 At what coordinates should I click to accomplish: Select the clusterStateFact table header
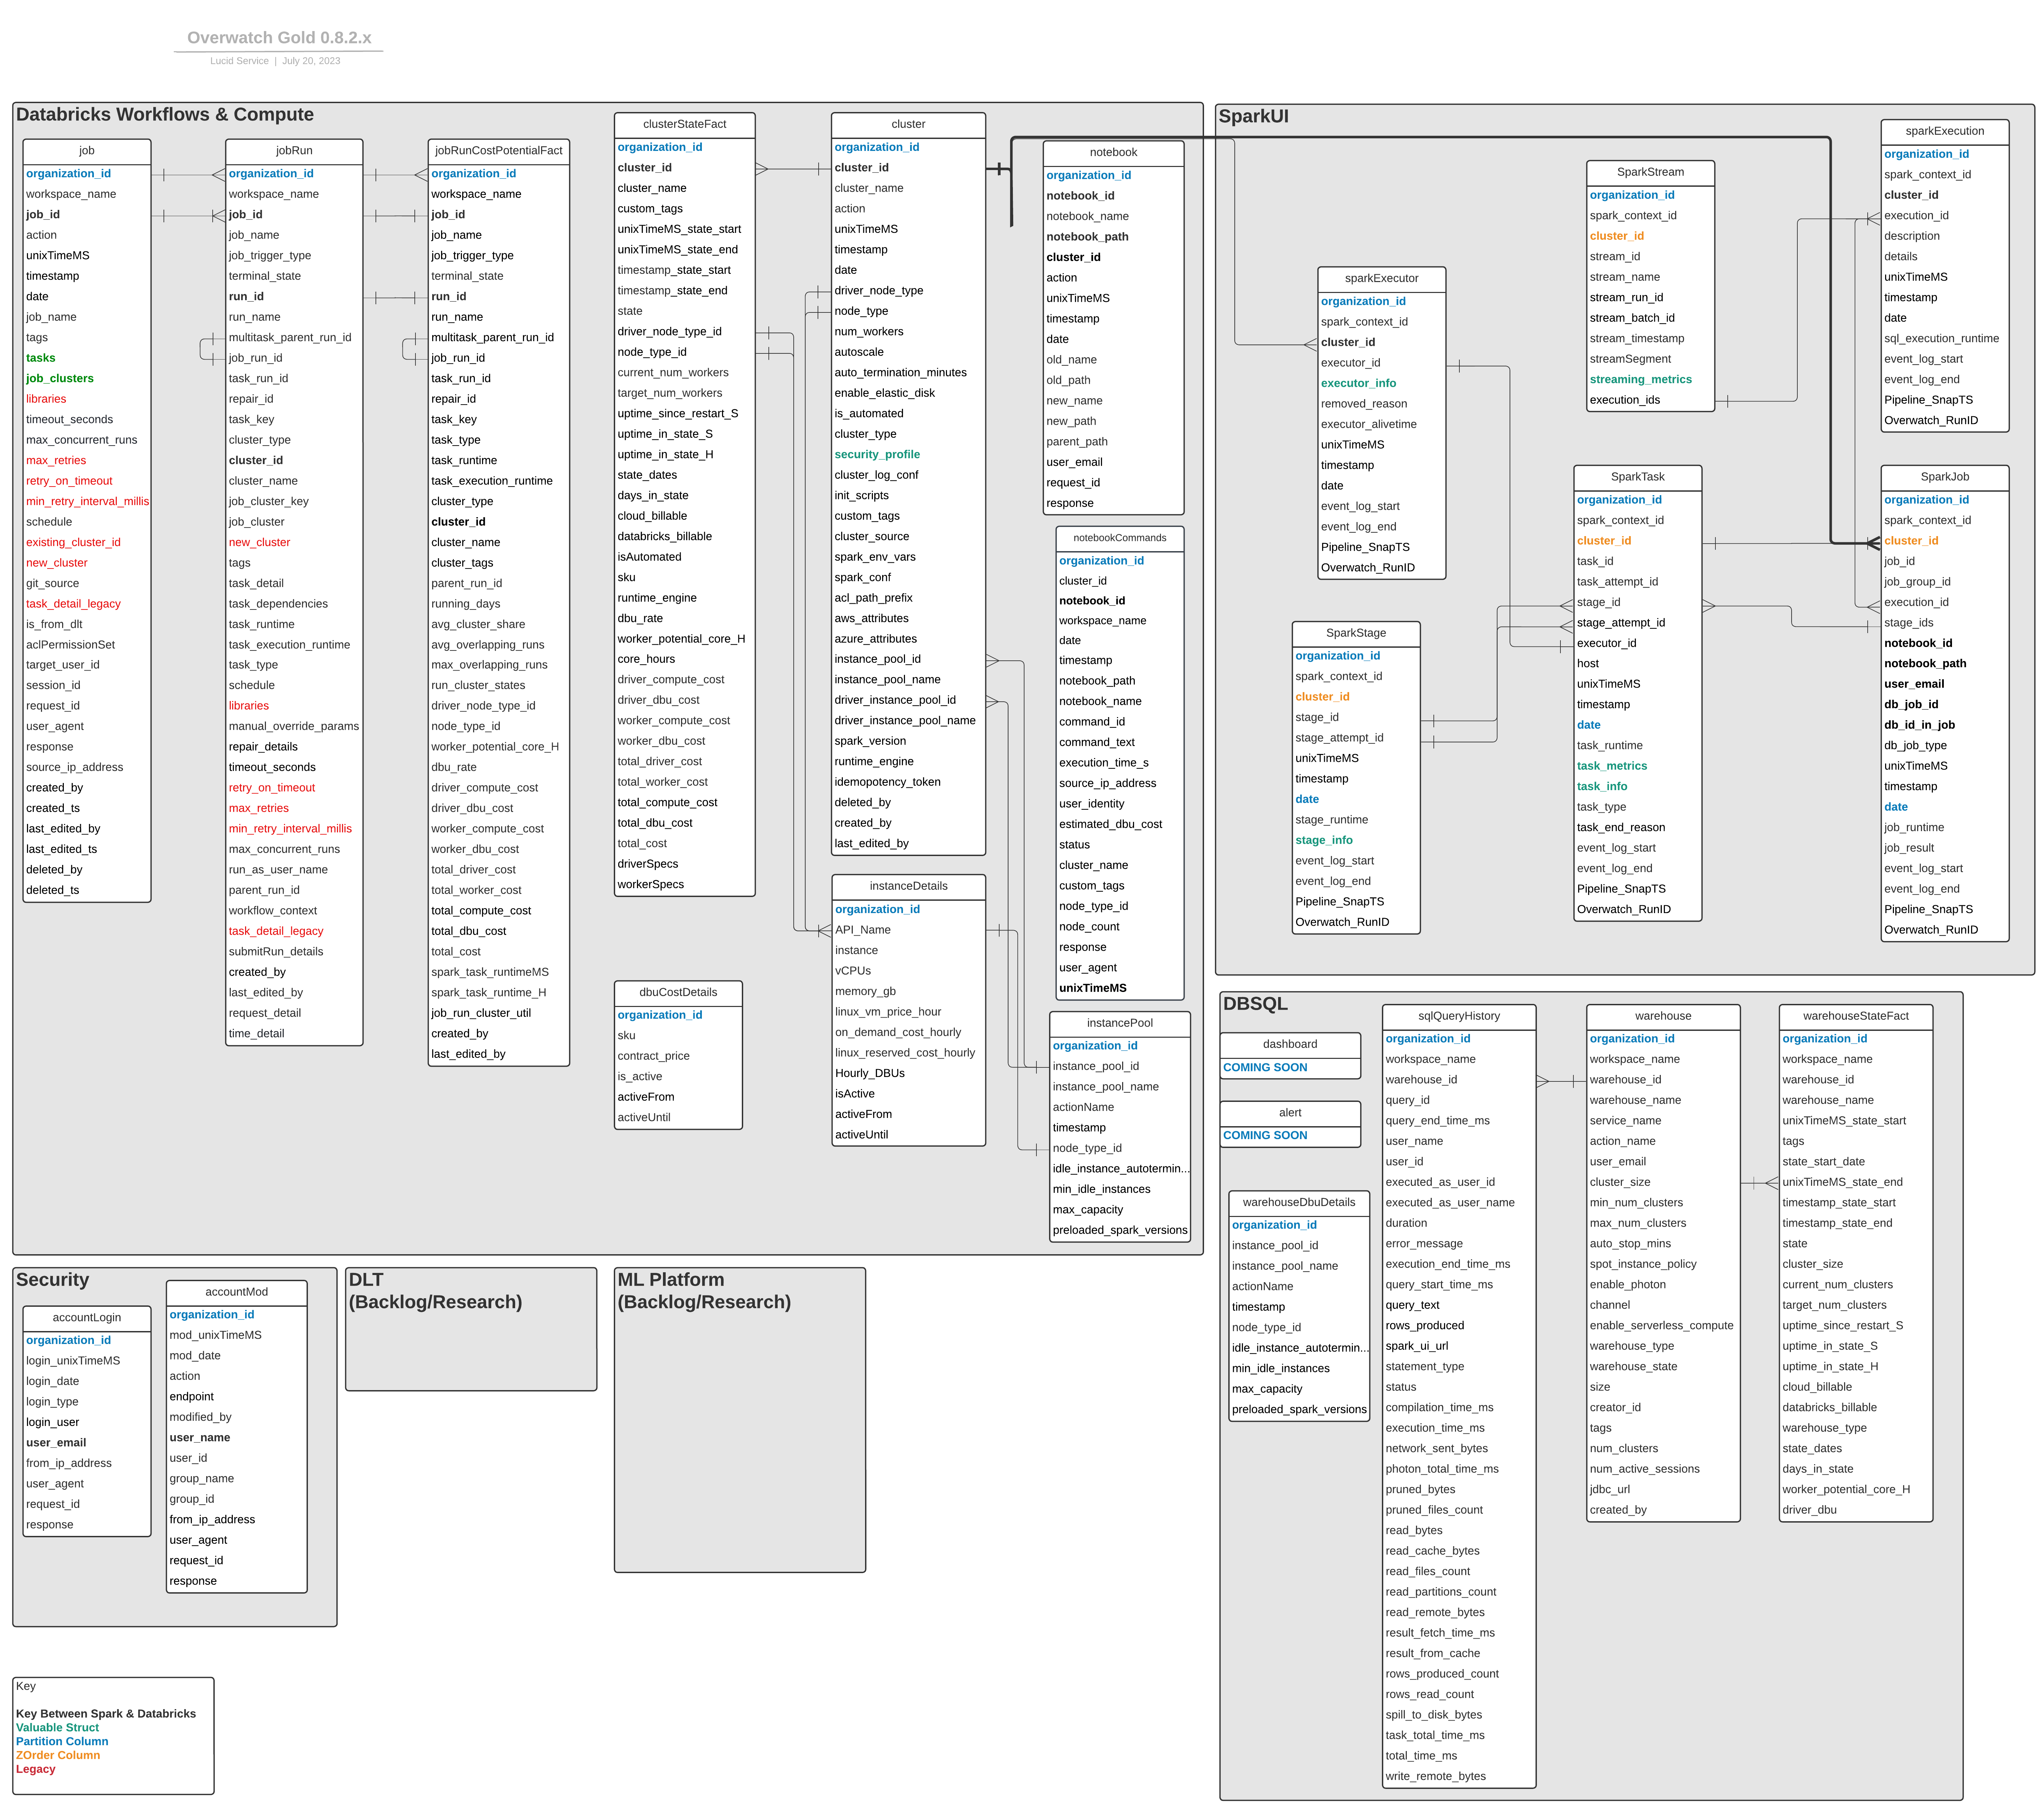pos(685,125)
